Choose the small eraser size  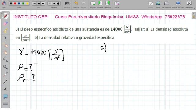[x=50, y=3]
